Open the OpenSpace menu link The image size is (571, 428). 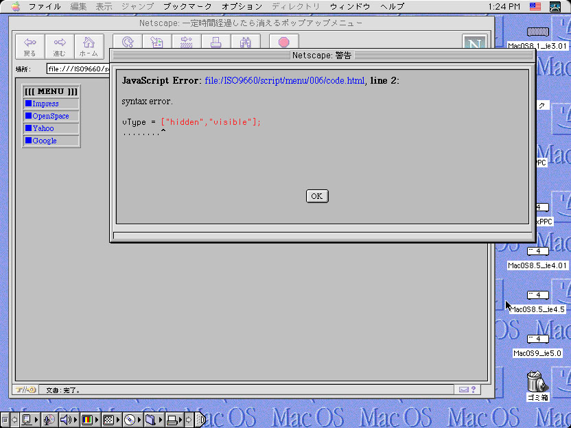pyautogui.click(x=50, y=116)
